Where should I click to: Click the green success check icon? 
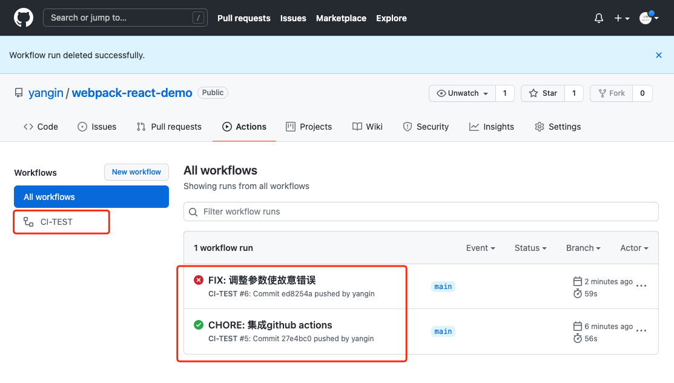pyautogui.click(x=198, y=325)
